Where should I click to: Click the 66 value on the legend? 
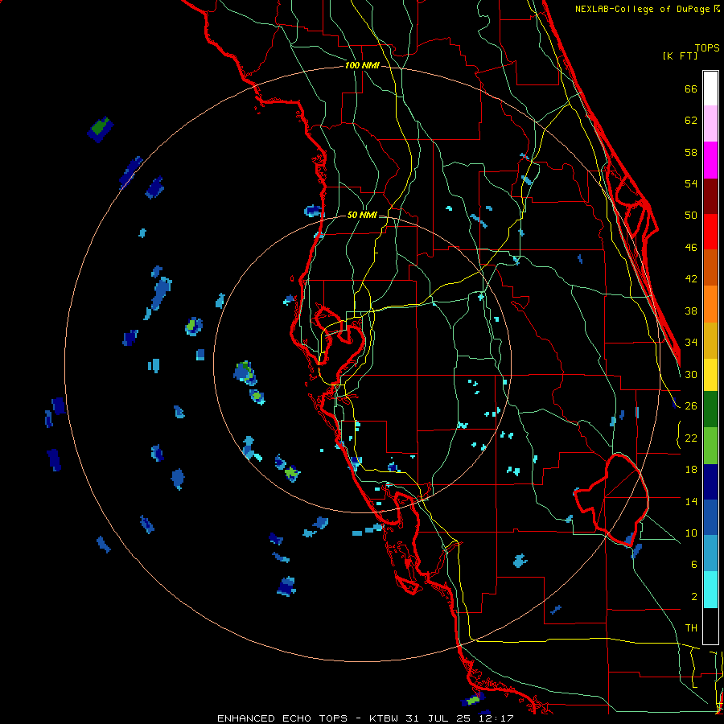(691, 89)
